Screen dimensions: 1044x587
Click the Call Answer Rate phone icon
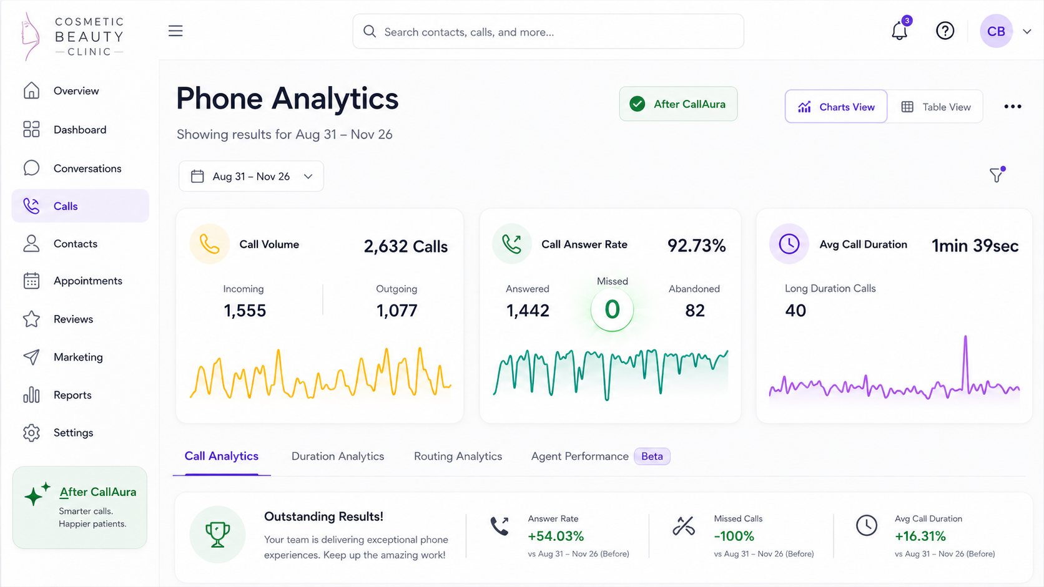pos(511,244)
